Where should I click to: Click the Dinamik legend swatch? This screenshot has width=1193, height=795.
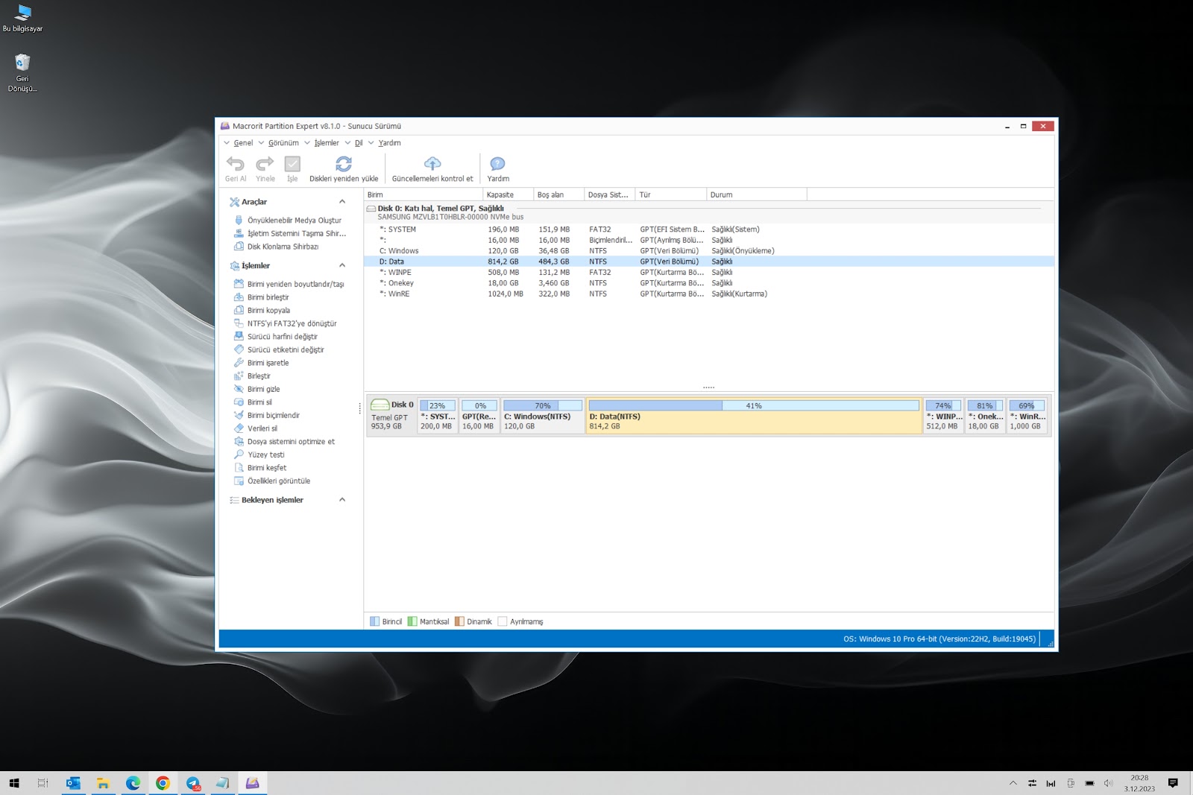[x=459, y=621]
